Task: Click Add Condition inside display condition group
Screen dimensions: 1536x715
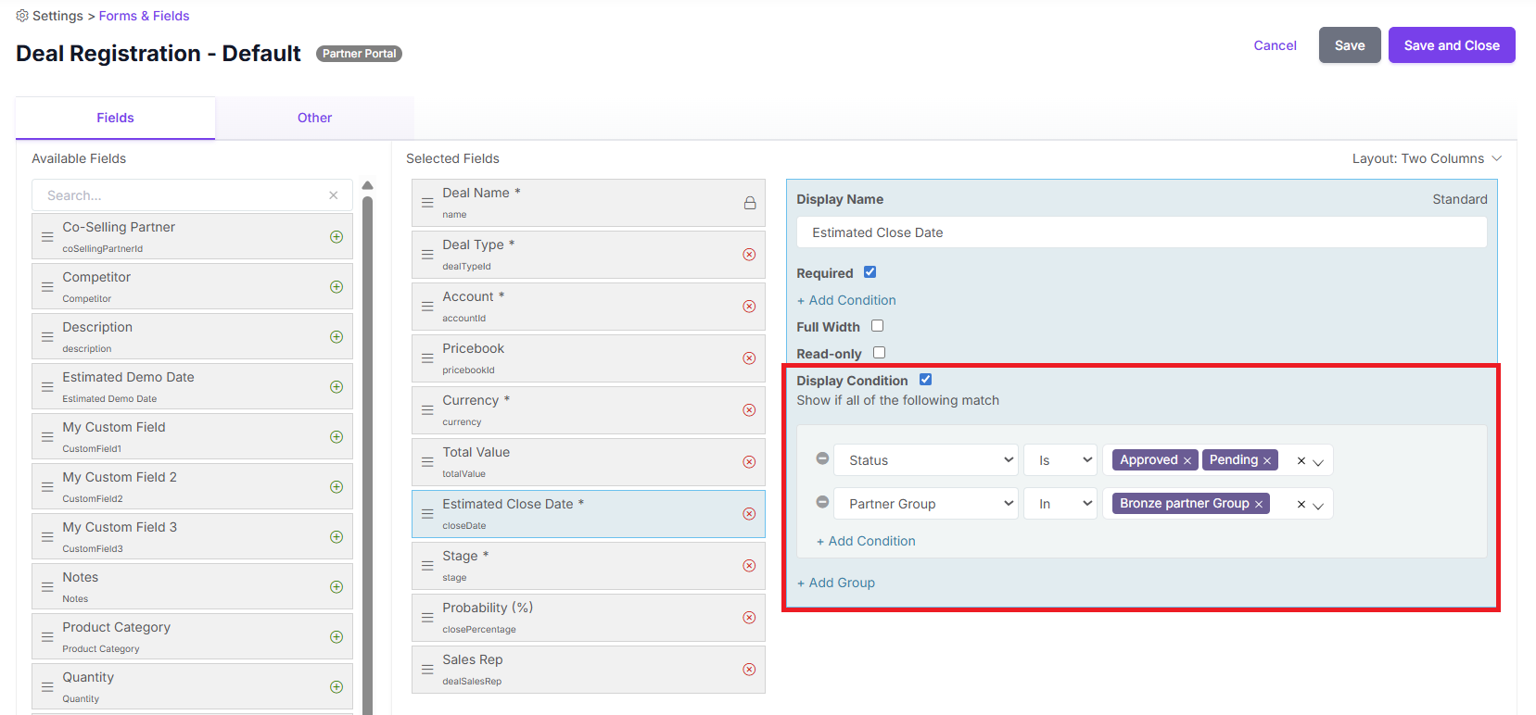Action: (x=866, y=541)
